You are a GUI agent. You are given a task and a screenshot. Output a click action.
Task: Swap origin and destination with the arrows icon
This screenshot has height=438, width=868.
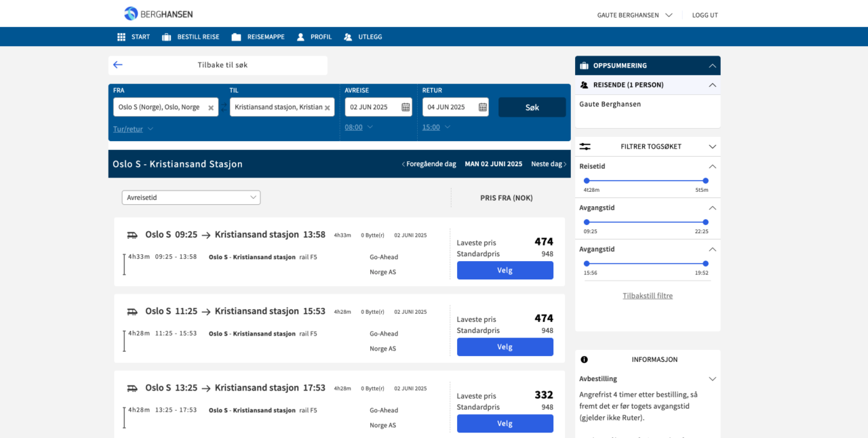224,107
